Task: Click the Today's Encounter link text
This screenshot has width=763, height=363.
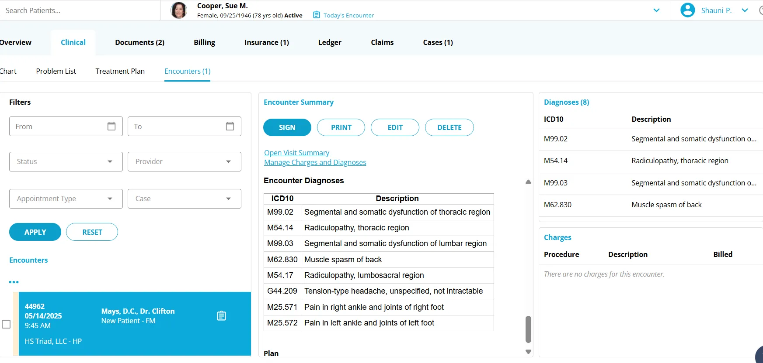Action: pyautogui.click(x=348, y=15)
